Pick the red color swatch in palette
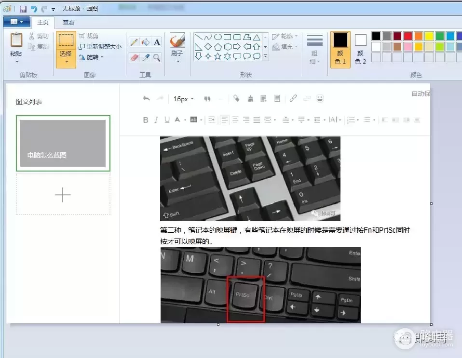This screenshot has height=358, width=462. [408, 36]
